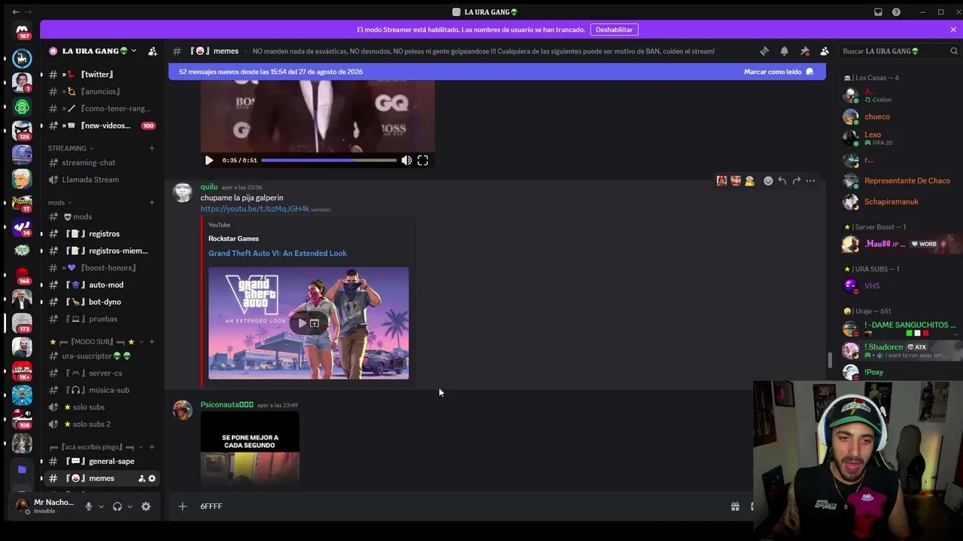Add channel to mods category

[x=151, y=202]
